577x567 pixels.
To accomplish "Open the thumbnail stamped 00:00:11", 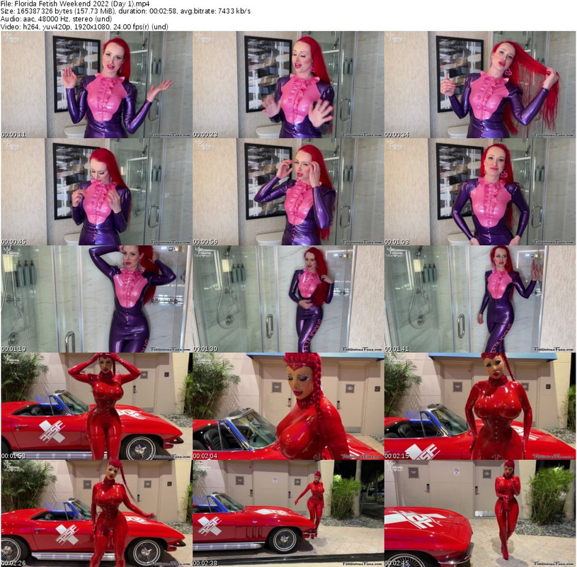I will [96, 84].
